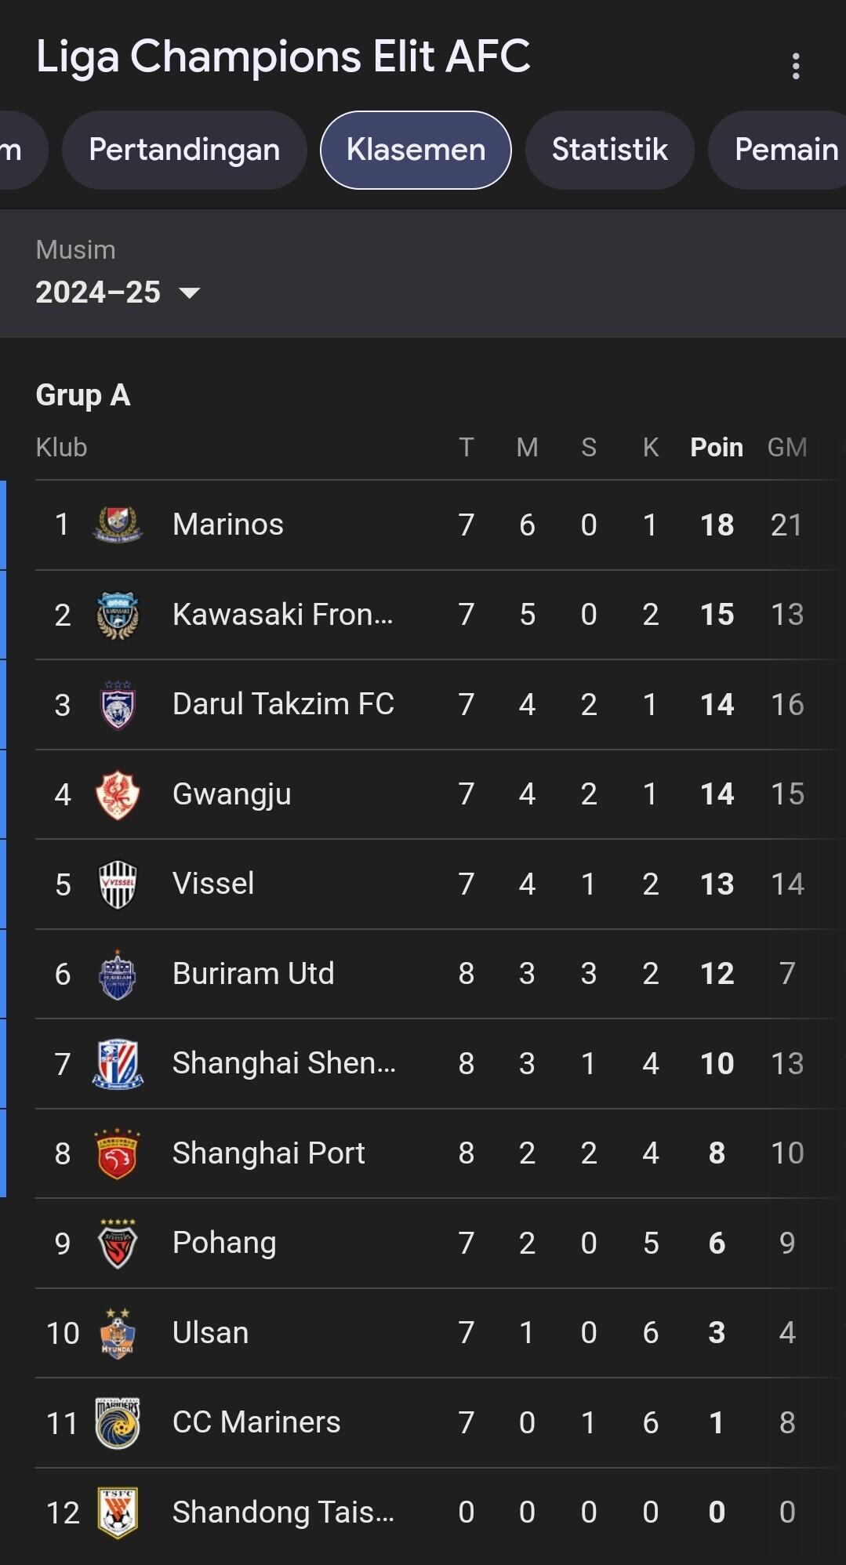Image resolution: width=846 pixels, height=1565 pixels.
Task: Click the Ulsan Hyundai crest
Action: [118, 1334]
